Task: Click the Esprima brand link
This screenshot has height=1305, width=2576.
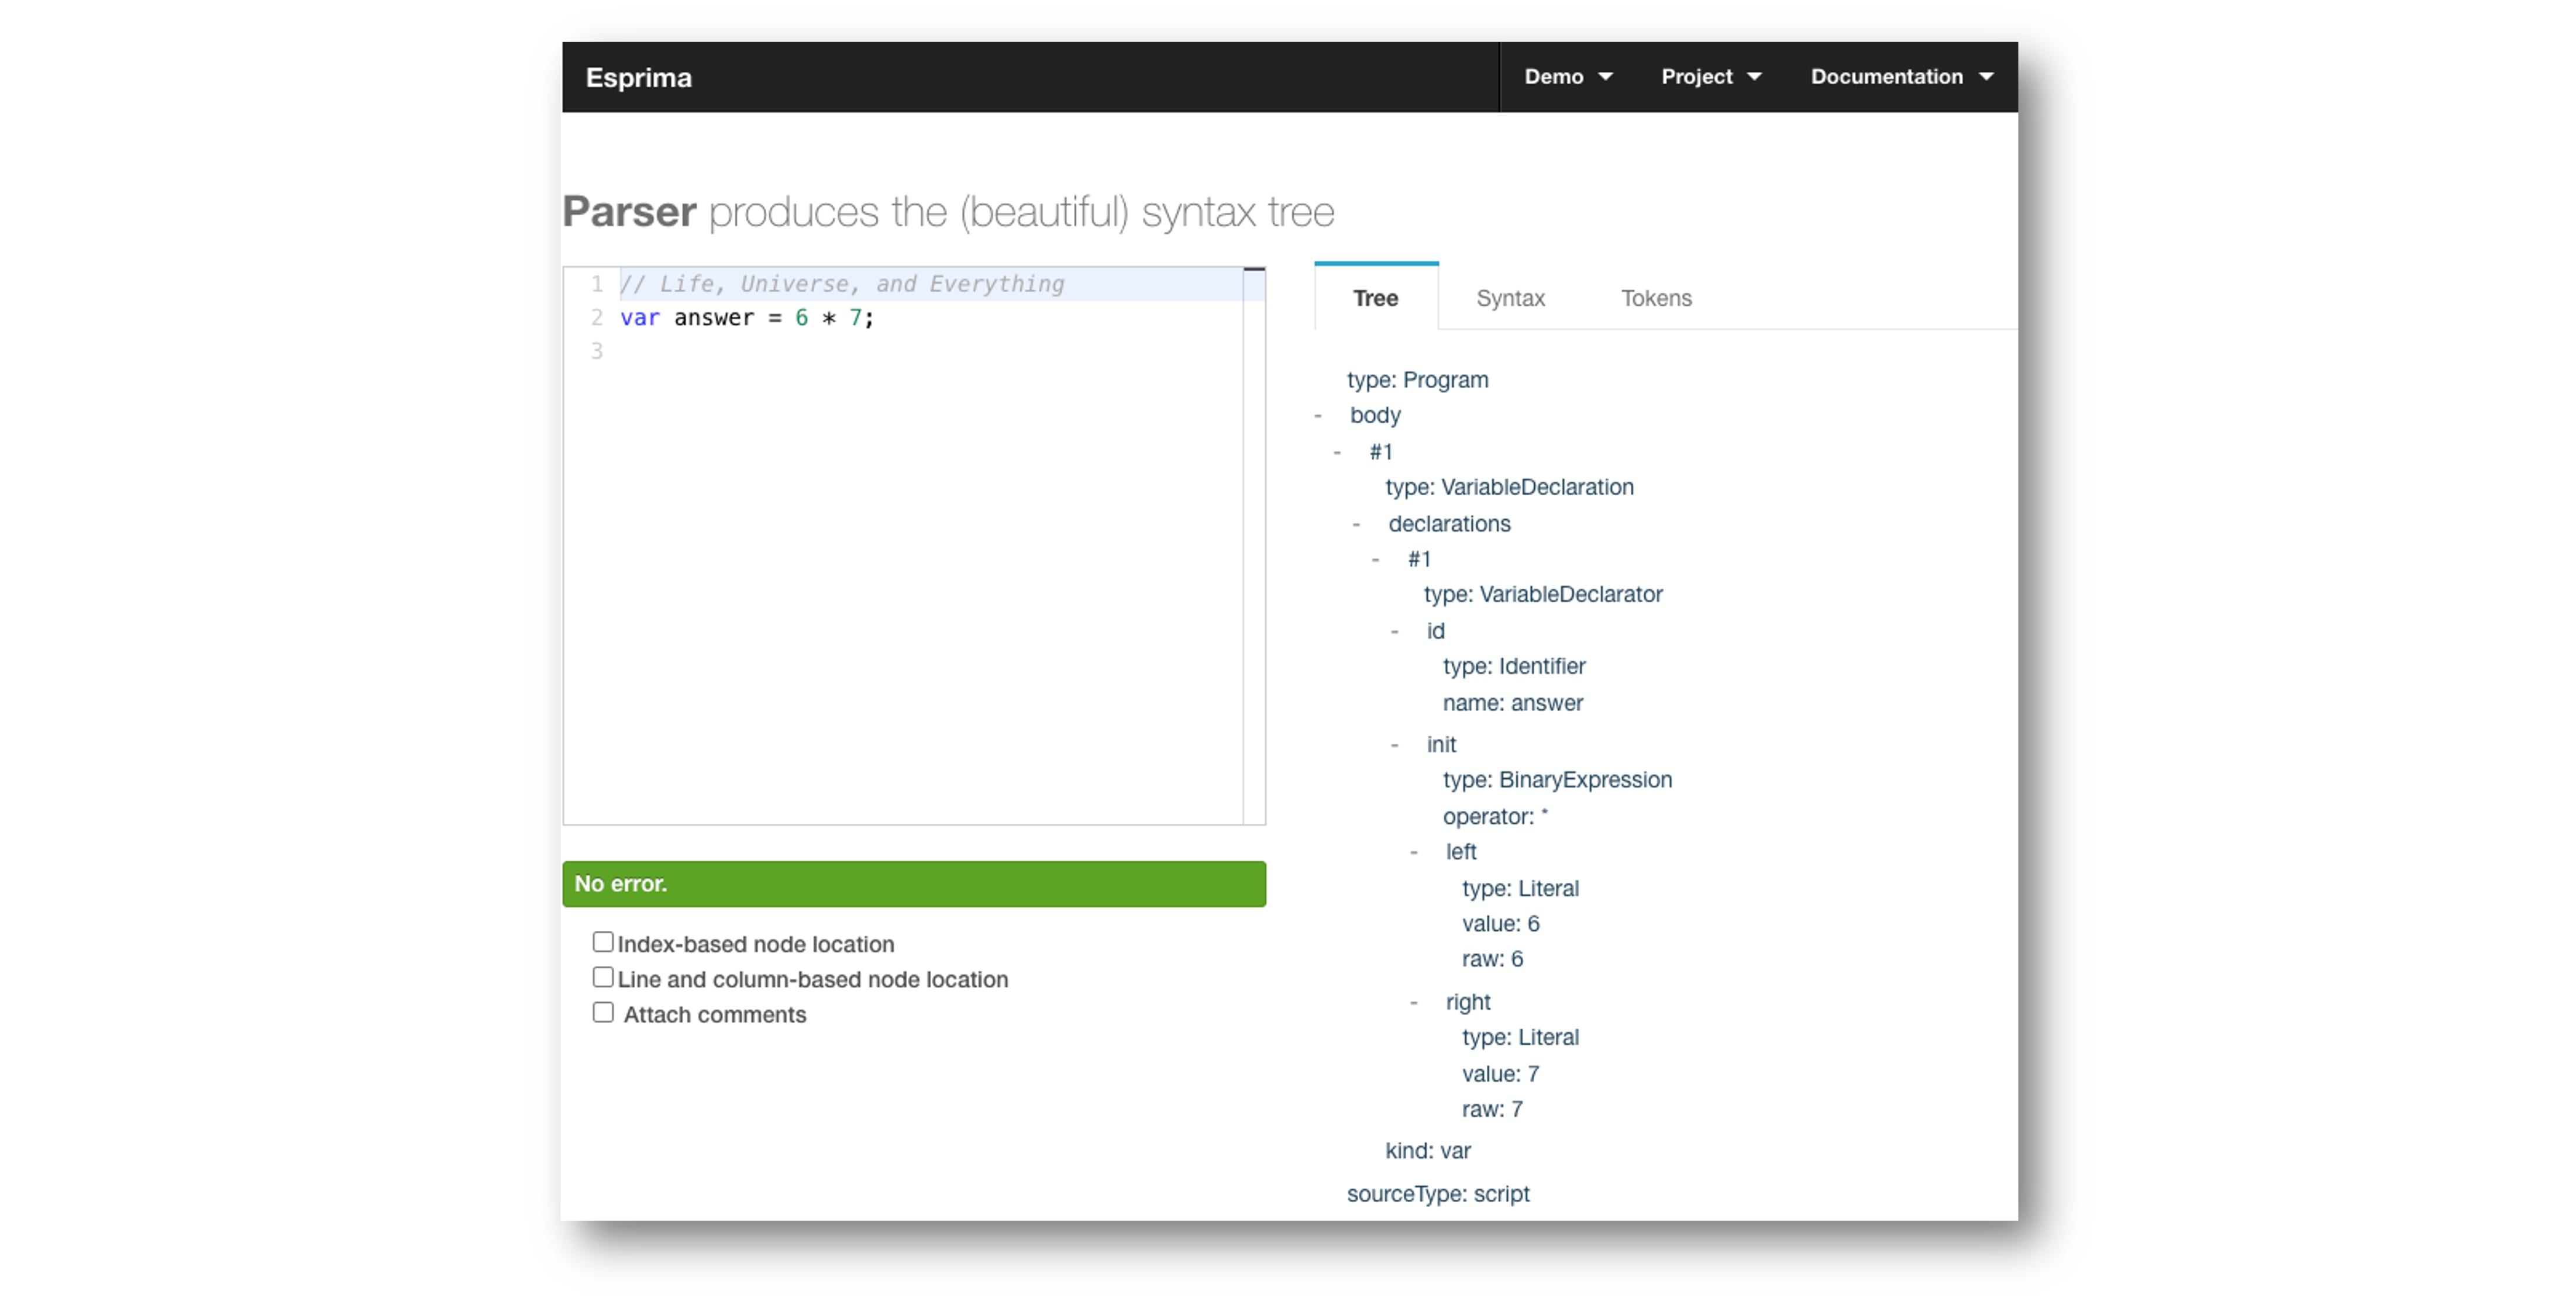Action: tap(638, 78)
